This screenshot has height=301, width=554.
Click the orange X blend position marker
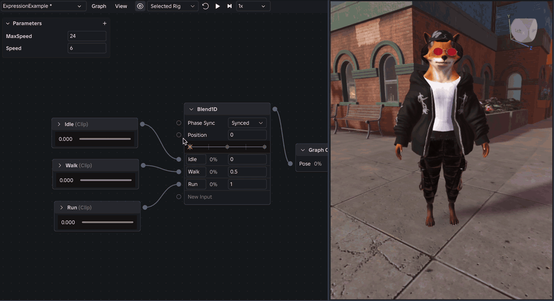[x=190, y=147]
